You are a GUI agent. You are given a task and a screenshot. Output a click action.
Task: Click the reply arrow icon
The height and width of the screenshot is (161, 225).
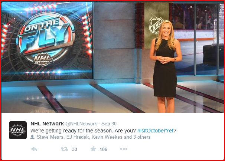[34, 149]
